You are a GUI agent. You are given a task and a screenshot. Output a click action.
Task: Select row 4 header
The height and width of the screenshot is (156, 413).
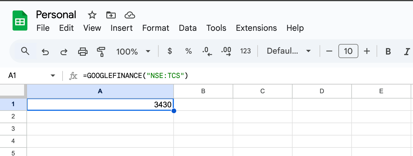(13, 141)
